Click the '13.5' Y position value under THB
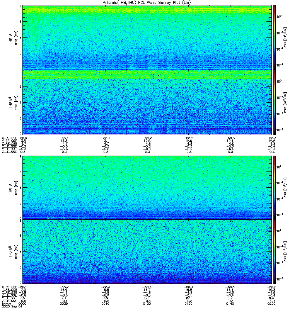 pos(22,141)
